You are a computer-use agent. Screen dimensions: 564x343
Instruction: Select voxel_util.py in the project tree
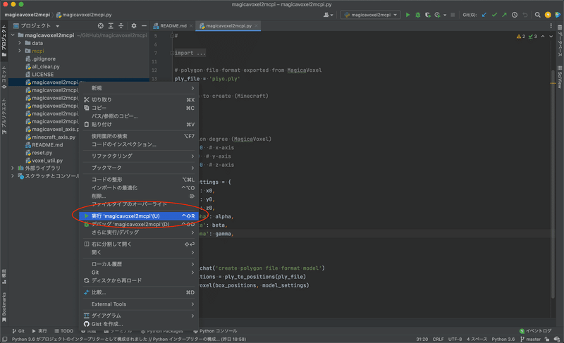(x=47, y=161)
